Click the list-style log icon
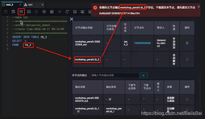The image size is (205, 119). point(83,12)
